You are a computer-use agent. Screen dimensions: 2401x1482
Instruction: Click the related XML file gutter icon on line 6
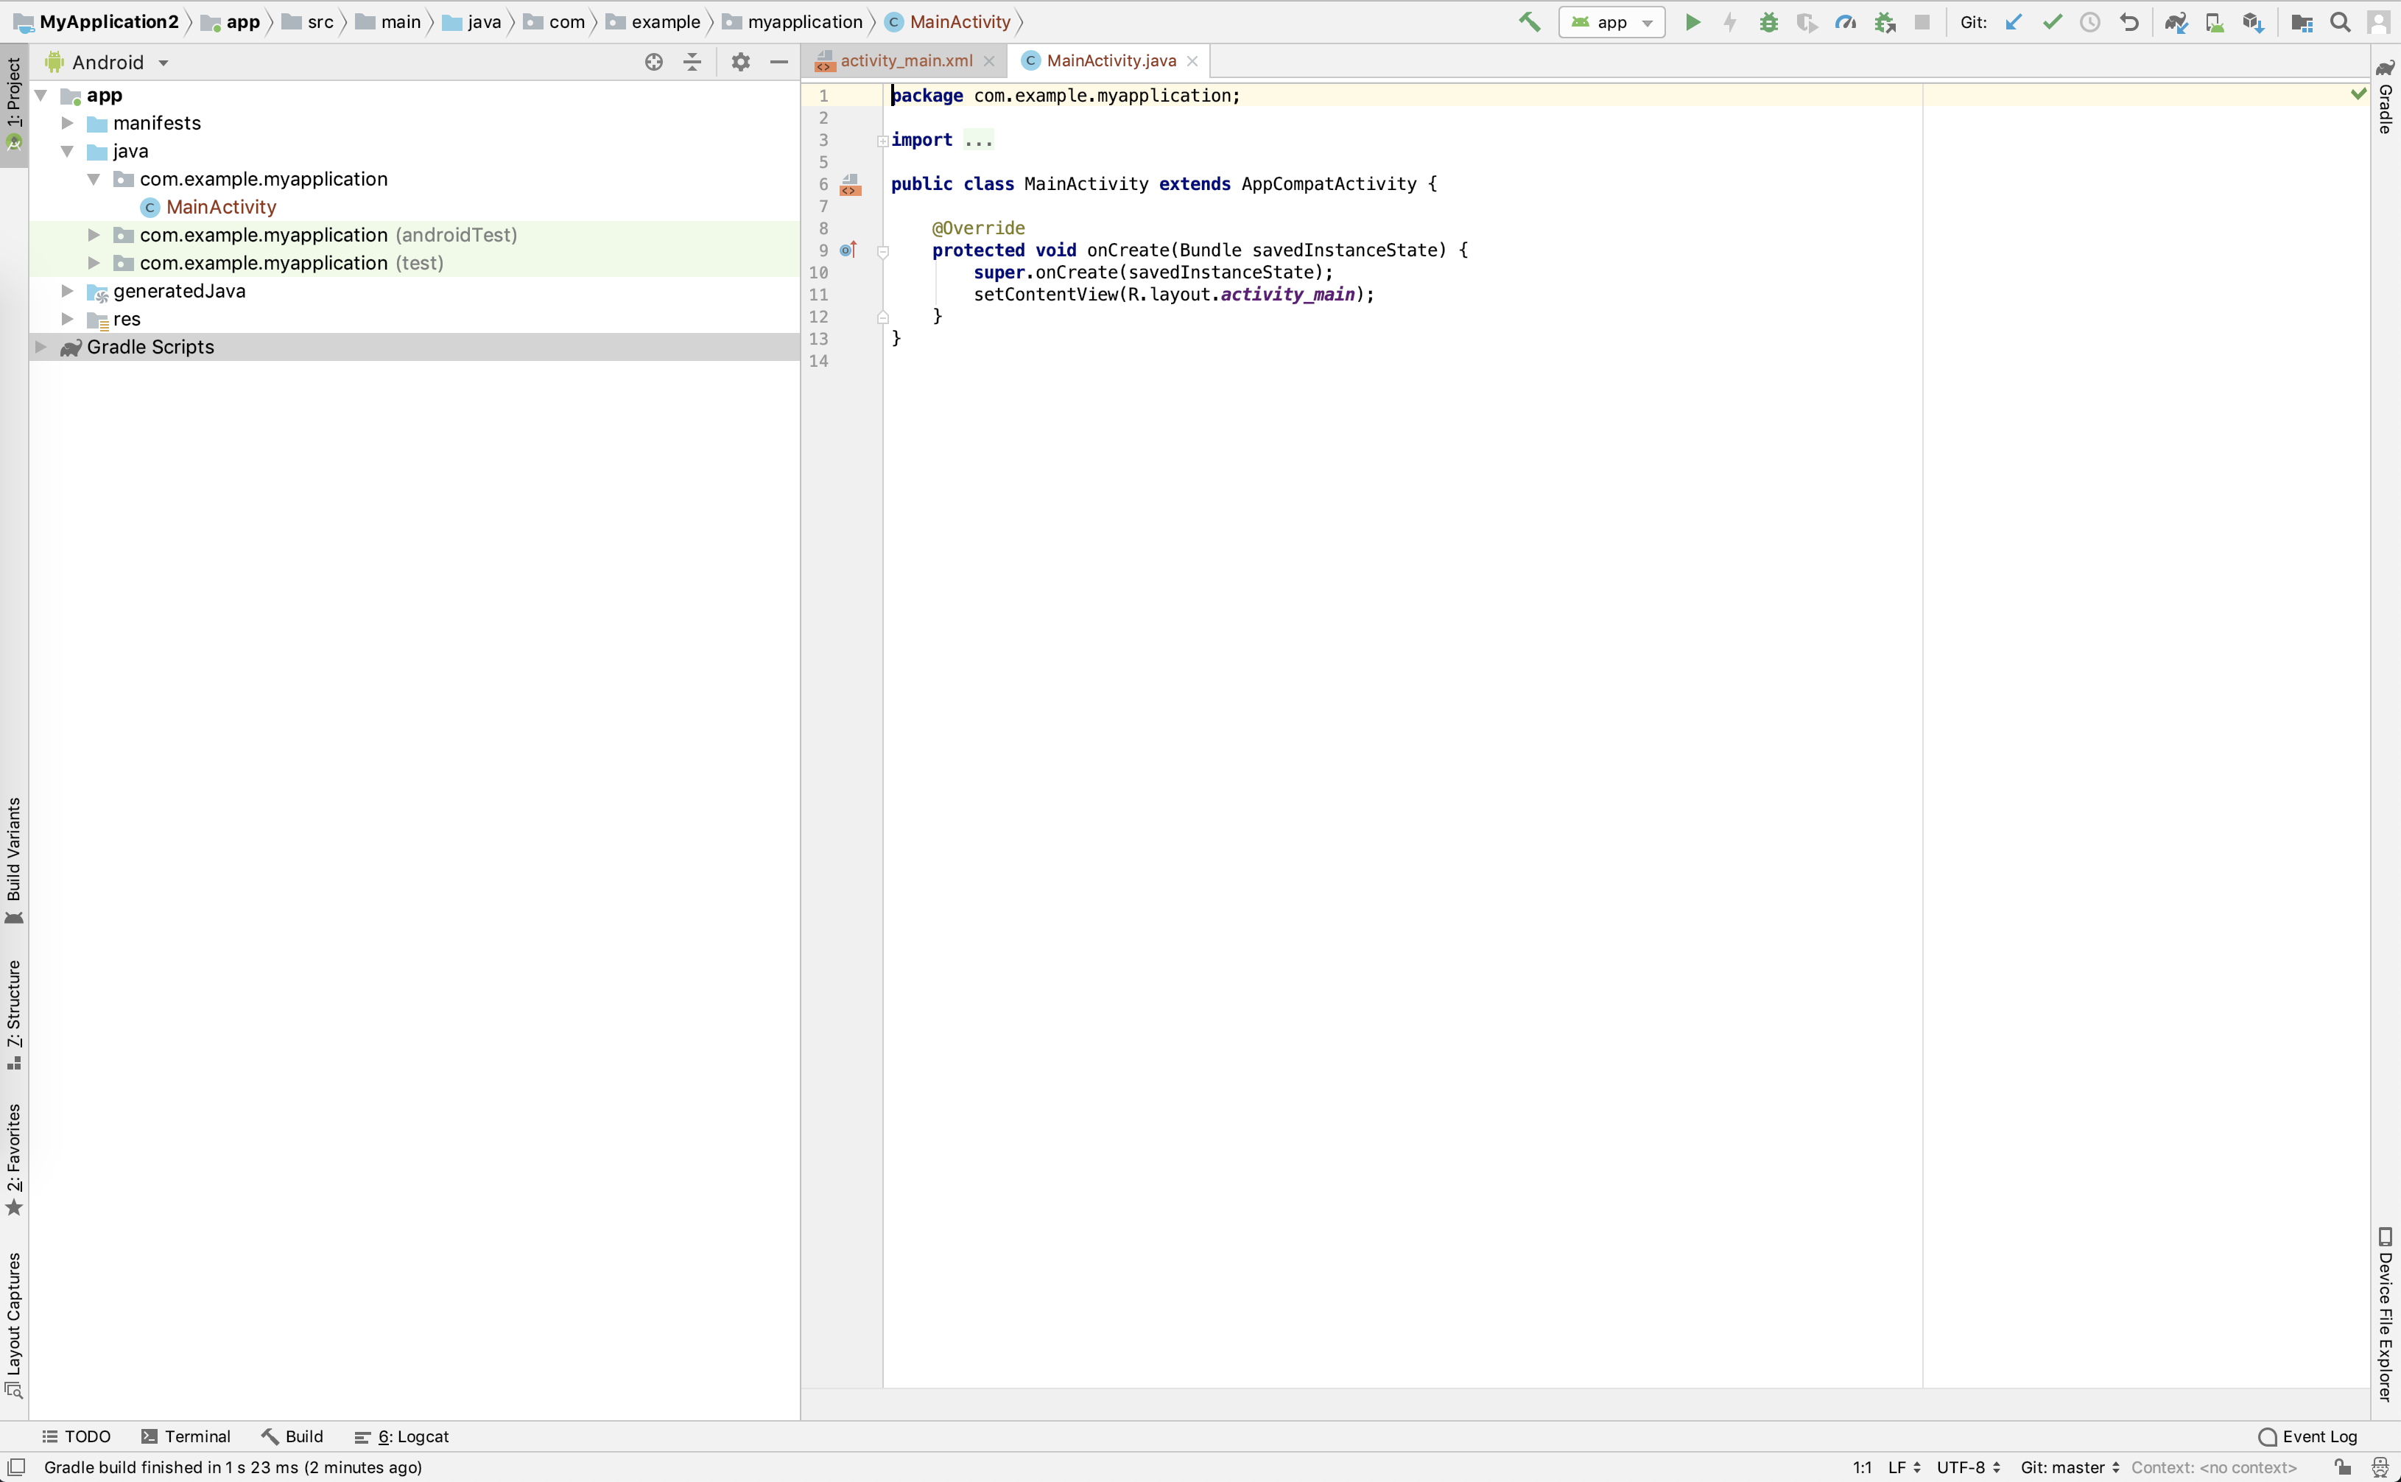click(850, 184)
